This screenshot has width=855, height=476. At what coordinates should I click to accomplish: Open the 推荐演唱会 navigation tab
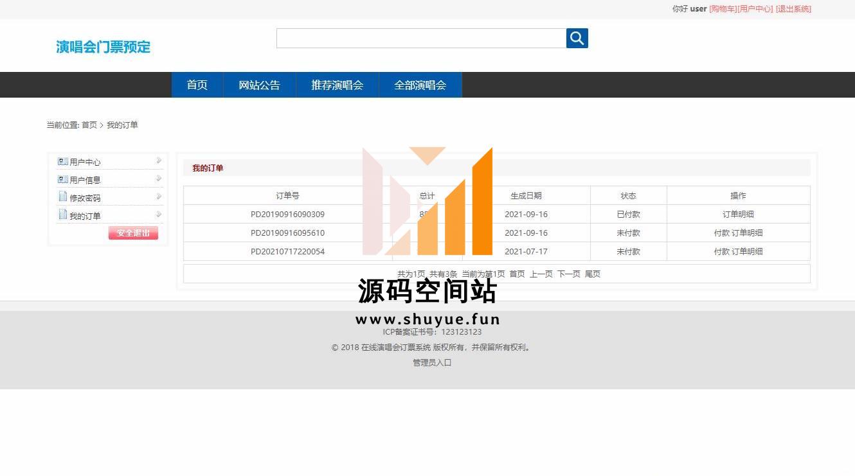[337, 85]
